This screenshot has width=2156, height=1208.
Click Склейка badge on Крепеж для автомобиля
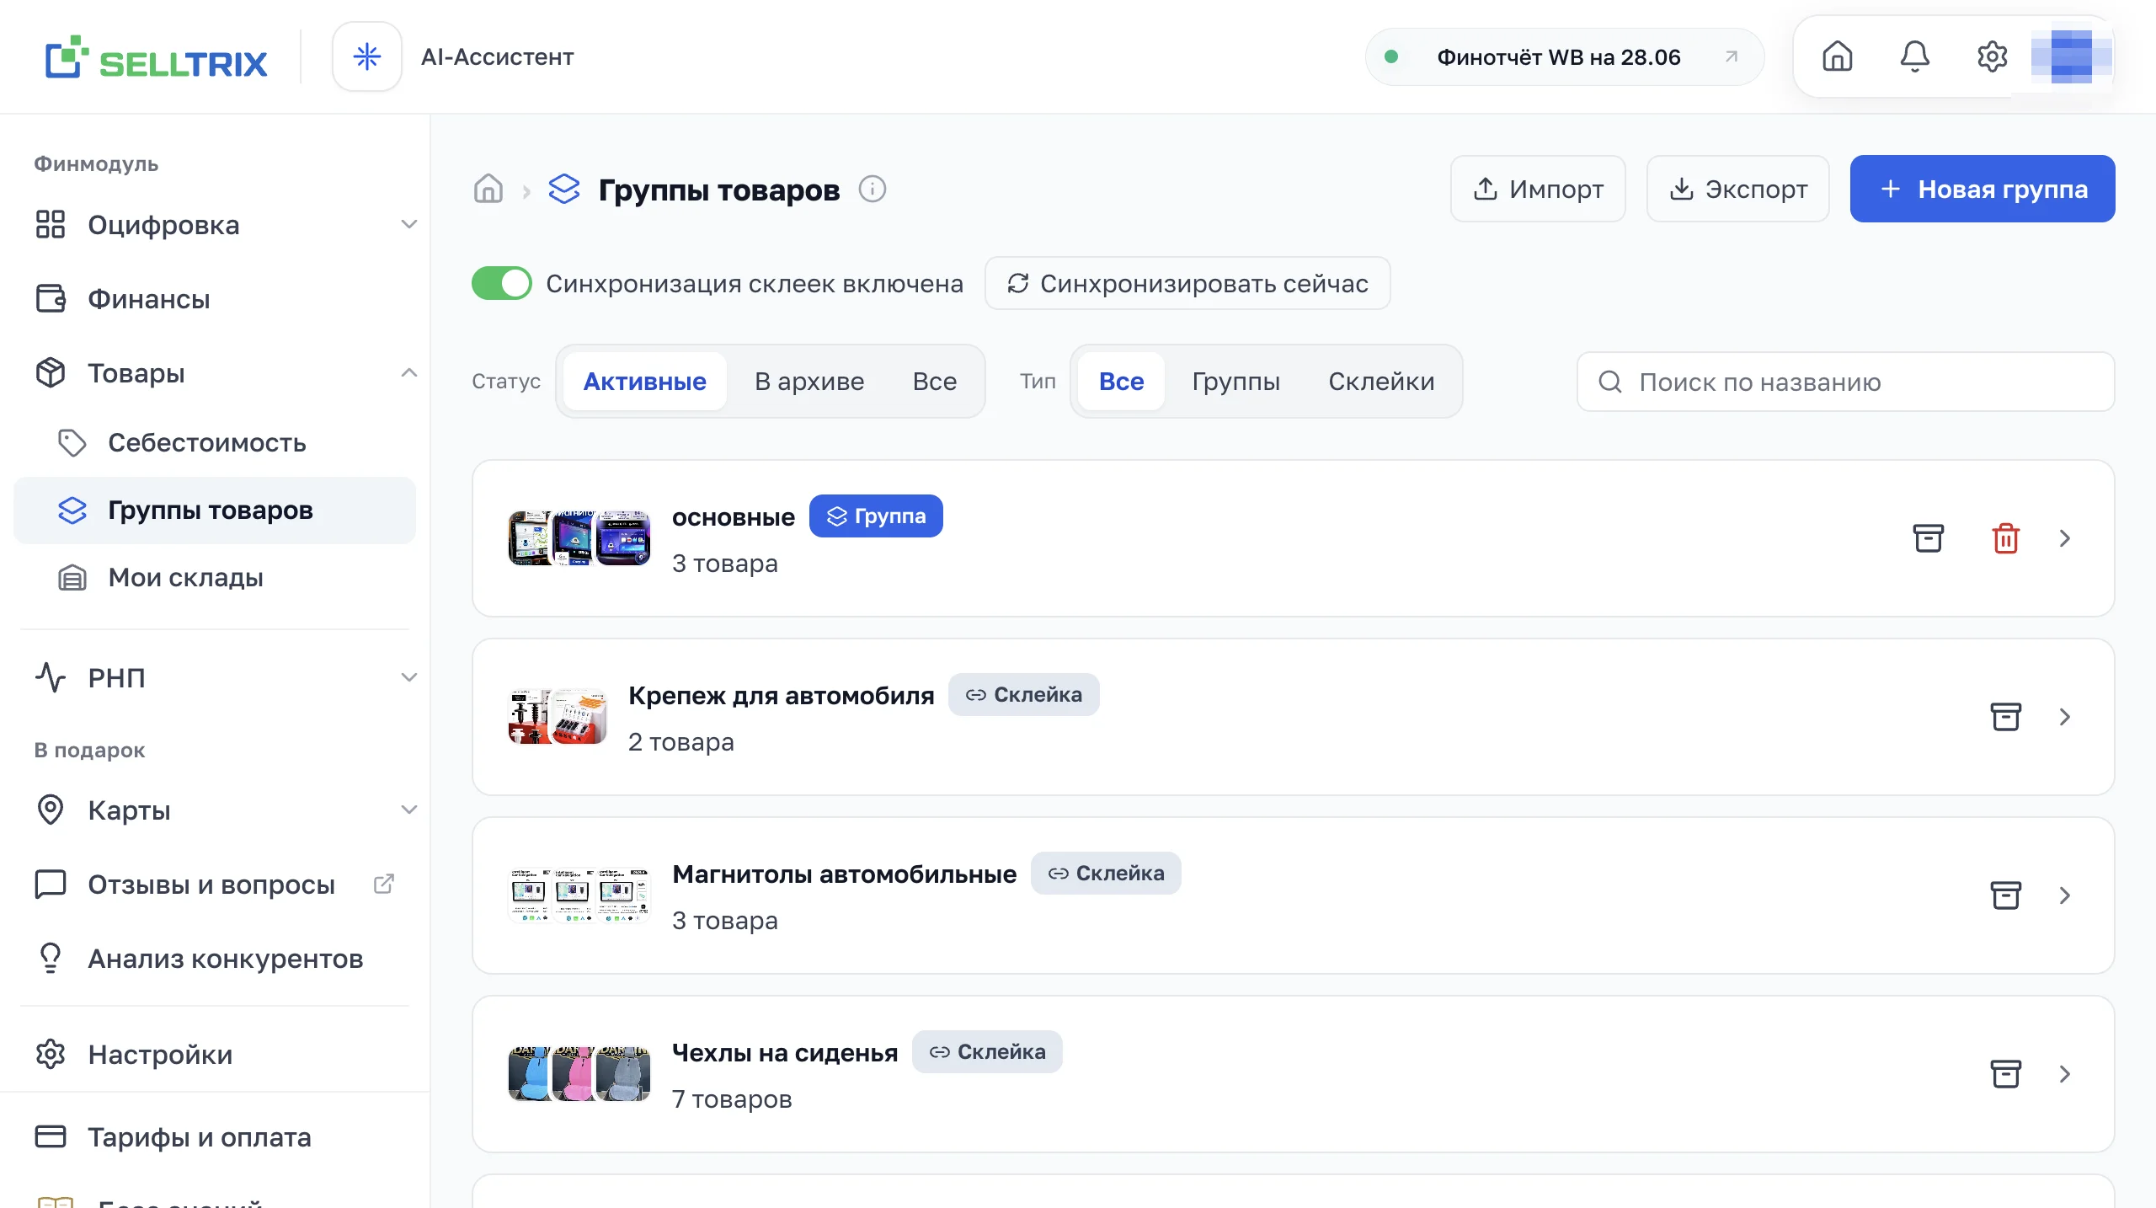(1023, 694)
